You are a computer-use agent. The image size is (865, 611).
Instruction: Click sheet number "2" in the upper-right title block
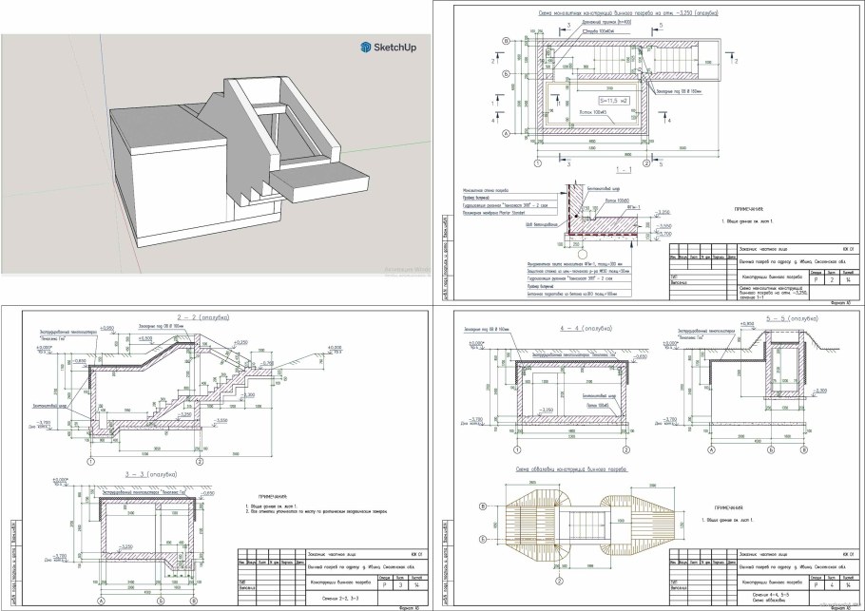coord(831,281)
